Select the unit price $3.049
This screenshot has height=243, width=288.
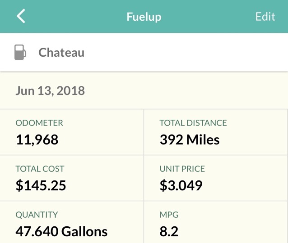[181, 185]
